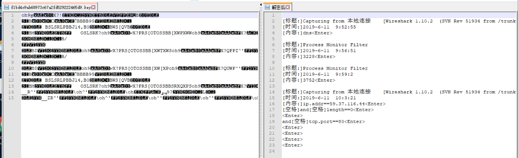Image resolution: width=519 pixels, height=158 pixels.
Task: Click the __R^' text on key line 14
Action: (x=29, y=92)
